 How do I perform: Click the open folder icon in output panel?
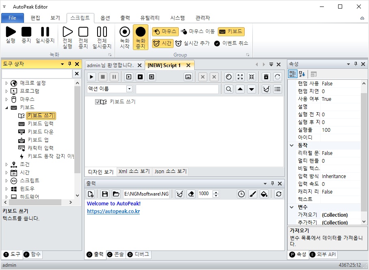[x=116, y=194]
